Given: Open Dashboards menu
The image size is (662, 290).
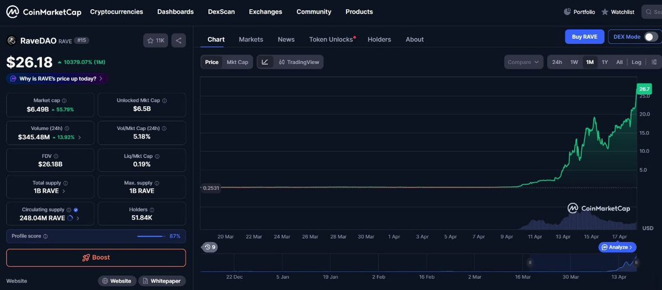Looking at the screenshot, I should pyautogui.click(x=175, y=12).
